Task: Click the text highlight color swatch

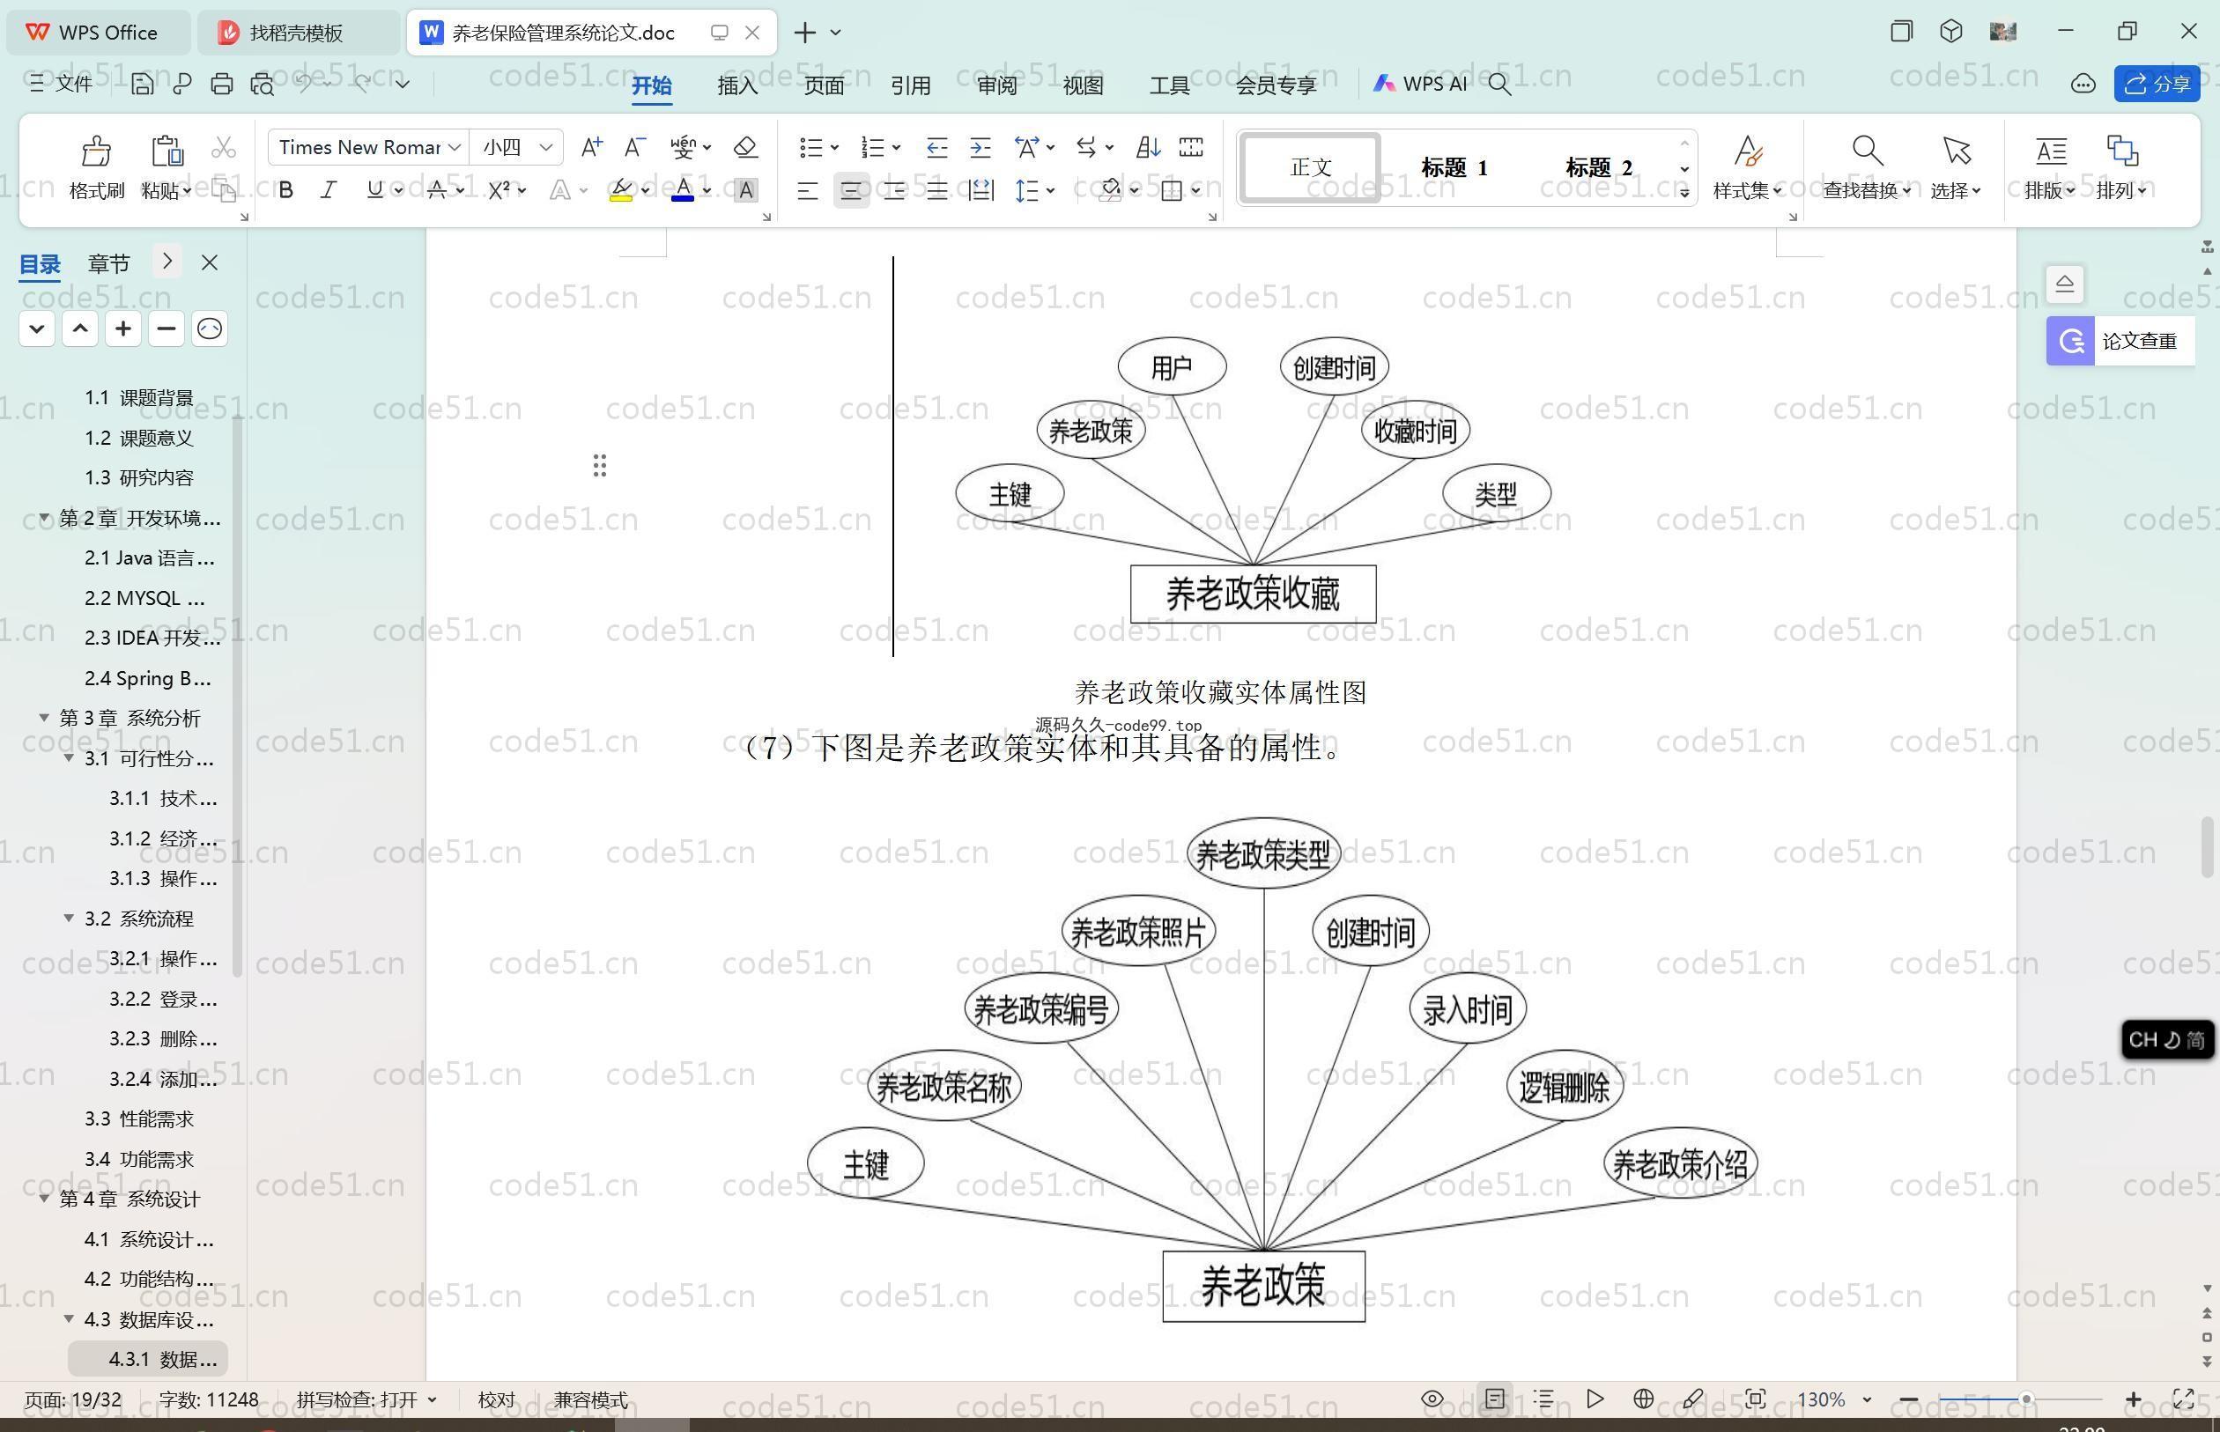Action: 621,190
